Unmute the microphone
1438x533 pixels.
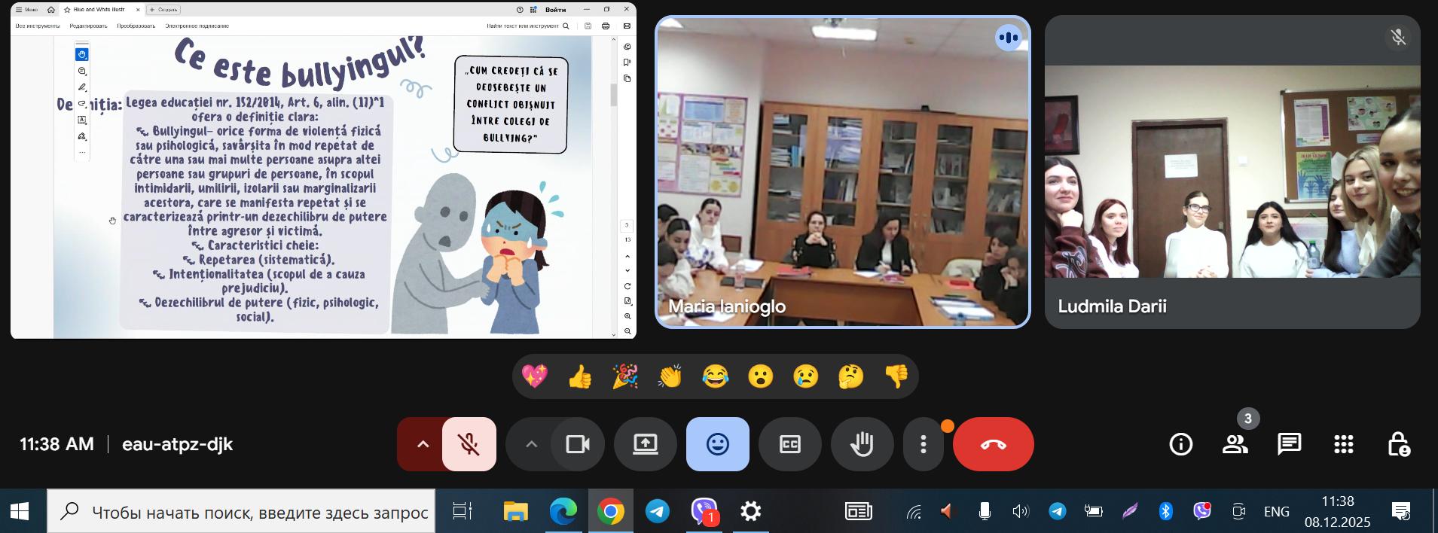pos(469,444)
